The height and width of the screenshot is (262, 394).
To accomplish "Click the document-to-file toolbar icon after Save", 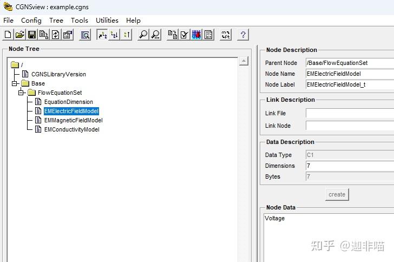I will (x=44, y=35).
